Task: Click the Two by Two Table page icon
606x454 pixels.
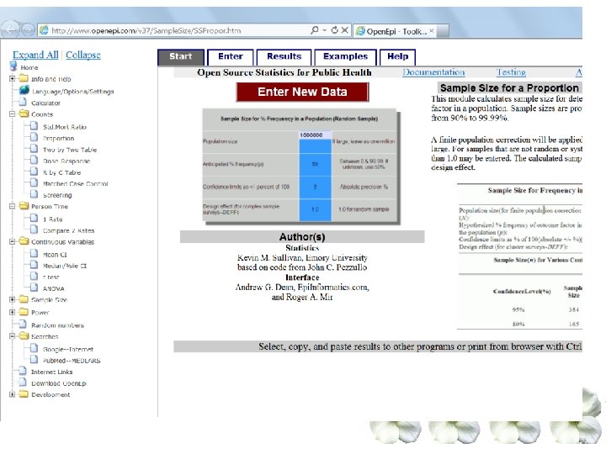Action: click(34, 149)
